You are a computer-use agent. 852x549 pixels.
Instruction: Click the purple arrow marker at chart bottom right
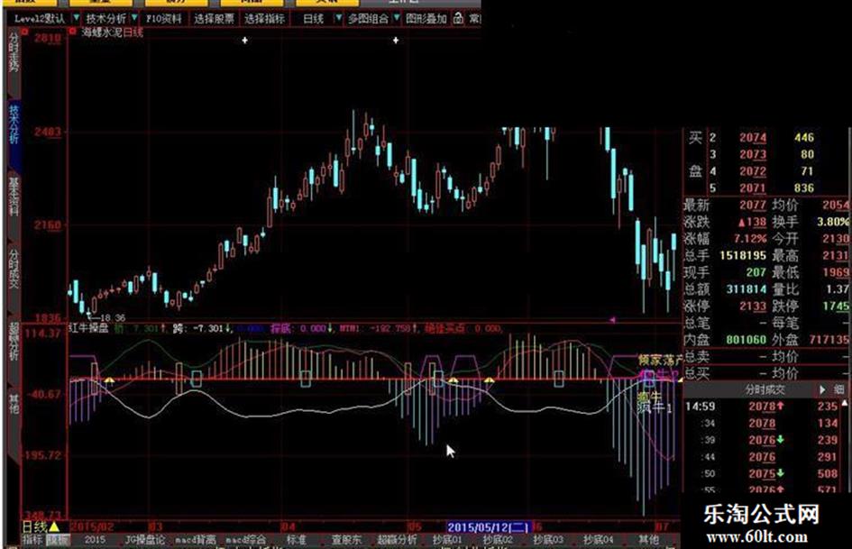tap(612, 320)
